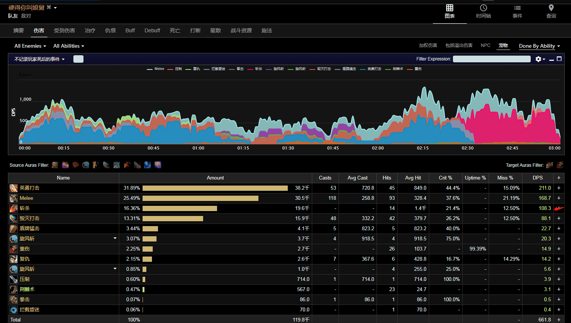Image resolution: width=571 pixels, height=323 pixels.
Task: Switch to the 死亡 deaths tab
Action: 175,30
